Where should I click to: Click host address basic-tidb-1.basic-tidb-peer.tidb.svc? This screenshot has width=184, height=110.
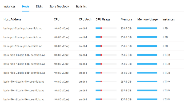(x=24, y=64)
